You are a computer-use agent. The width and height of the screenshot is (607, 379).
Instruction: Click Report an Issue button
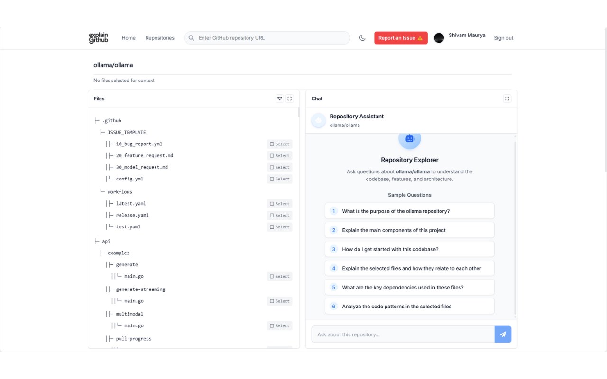pos(401,38)
